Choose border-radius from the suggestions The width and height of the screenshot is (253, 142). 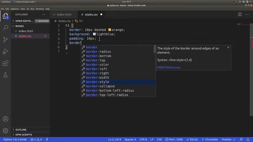(x=118, y=52)
